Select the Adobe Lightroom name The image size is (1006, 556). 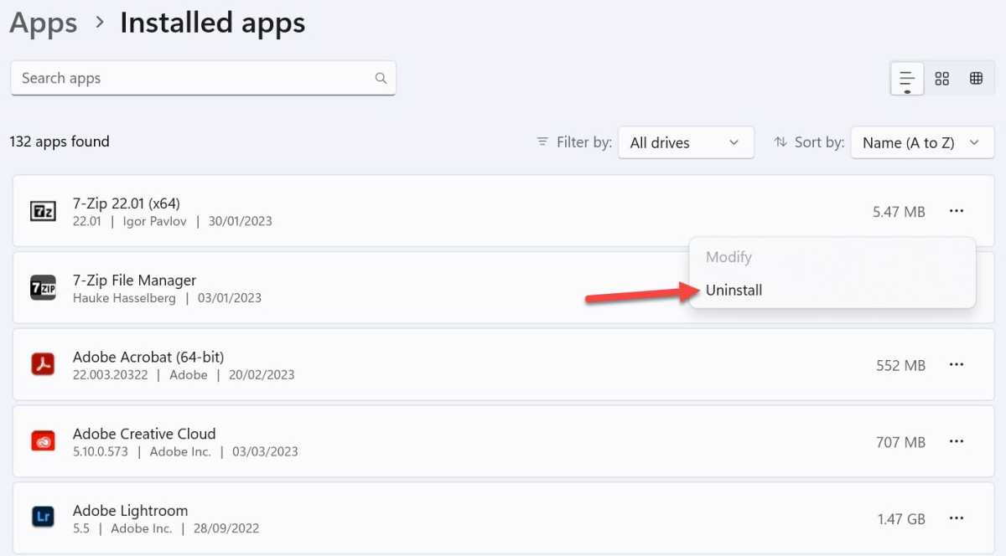pos(130,511)
